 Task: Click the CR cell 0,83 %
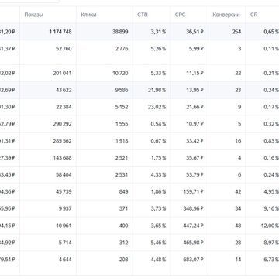tap(271, 141)
